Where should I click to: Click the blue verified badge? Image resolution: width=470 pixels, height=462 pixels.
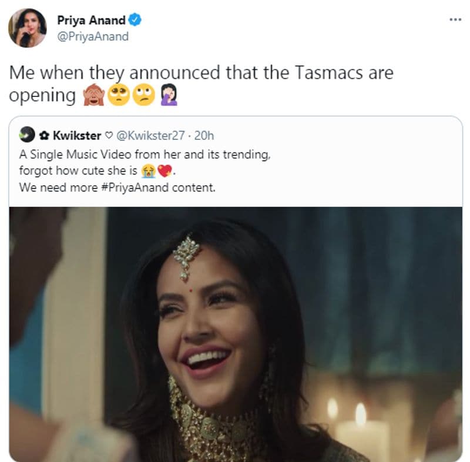[x=135, y=20]
